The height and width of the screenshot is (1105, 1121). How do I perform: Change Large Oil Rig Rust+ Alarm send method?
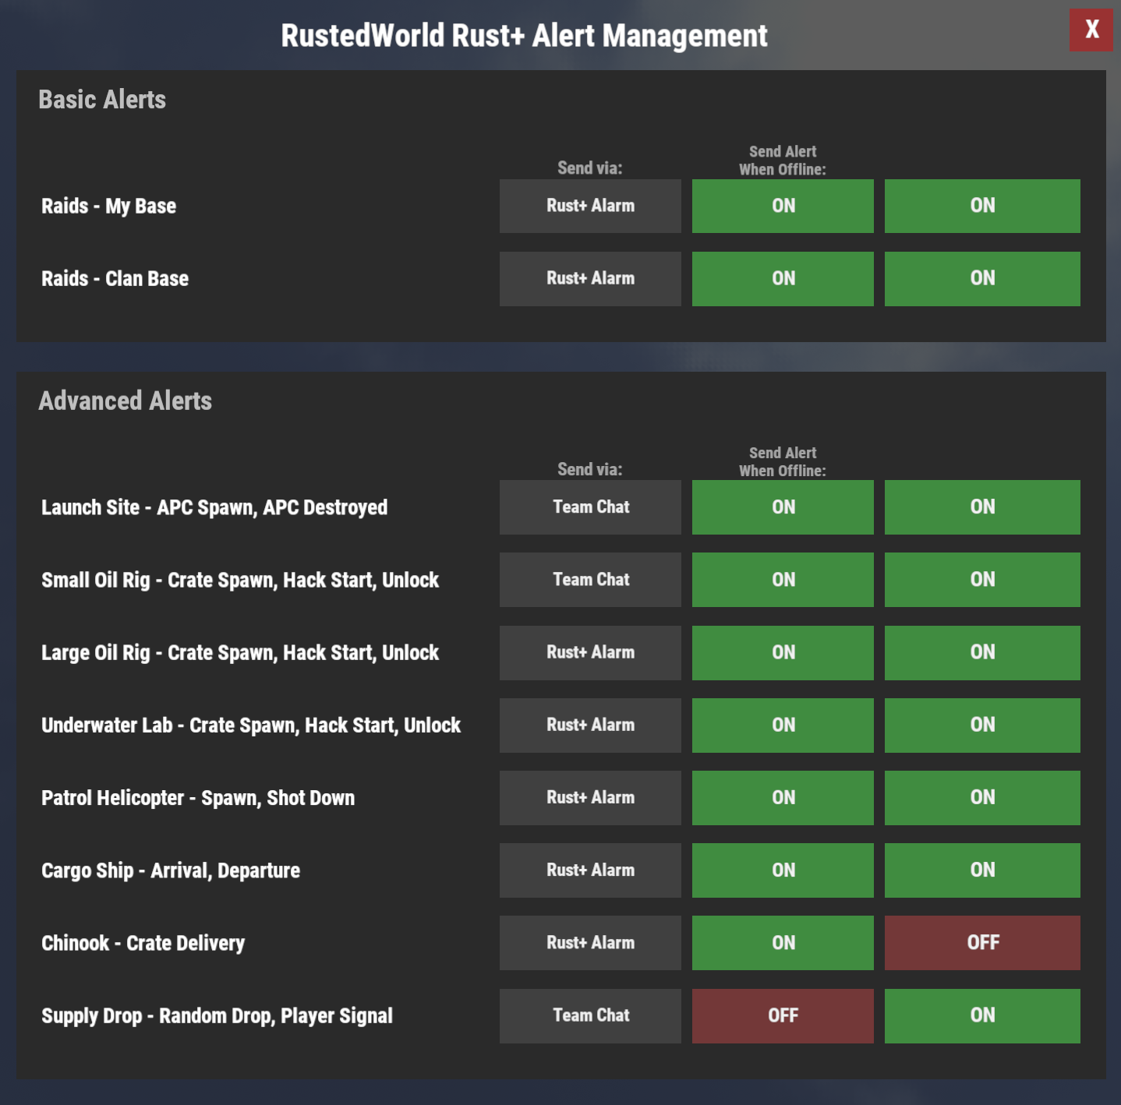[590, 653]
